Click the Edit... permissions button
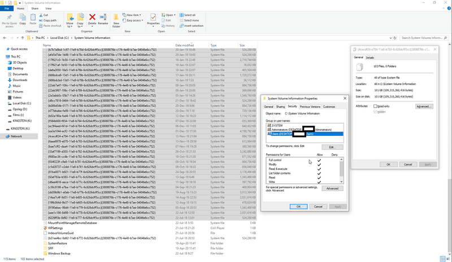This screenshot has height=262, width=452. click(332, 146)
